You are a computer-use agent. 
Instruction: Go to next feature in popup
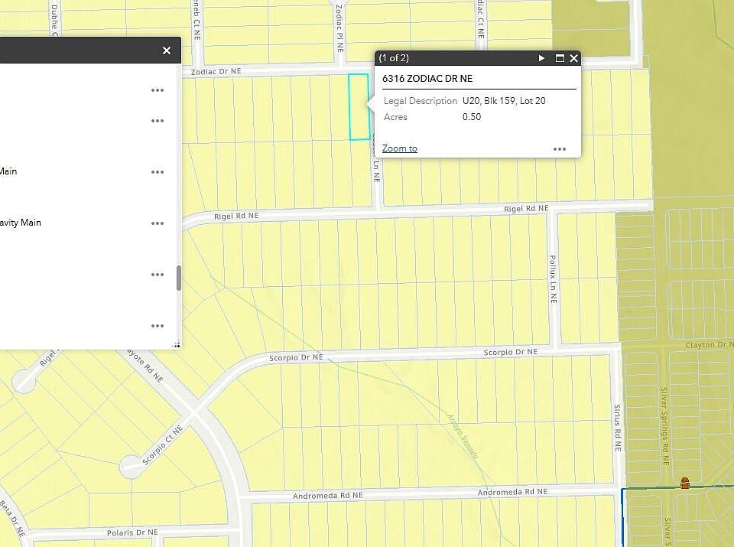[x=541, y=58]
